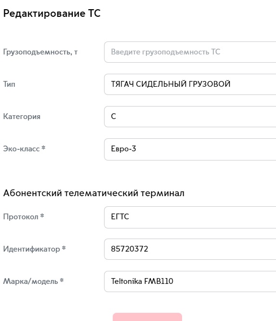This screenshot has height=321, width=276.
Task: Click the Редактирование ТС heading
Action: point(52,13)
